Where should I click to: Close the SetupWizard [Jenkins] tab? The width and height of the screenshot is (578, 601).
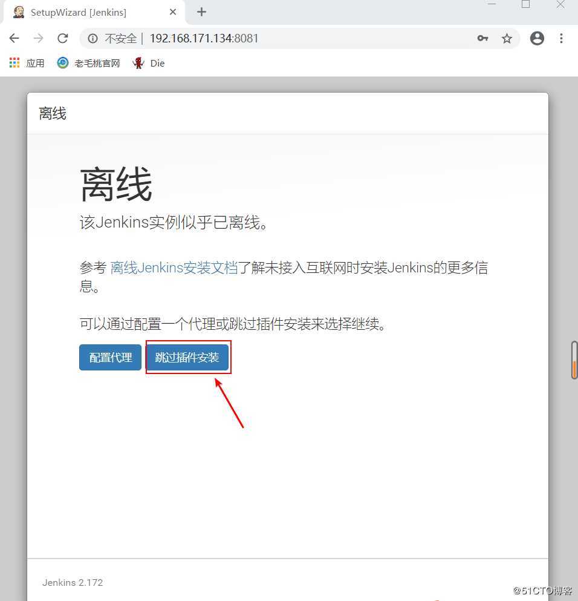coord(173,12)
